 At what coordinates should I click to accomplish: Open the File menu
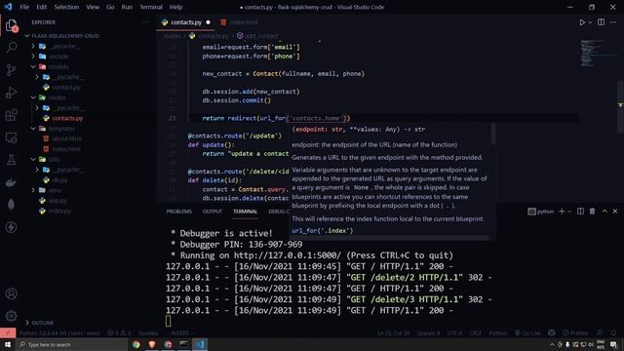tap(24, 7)
